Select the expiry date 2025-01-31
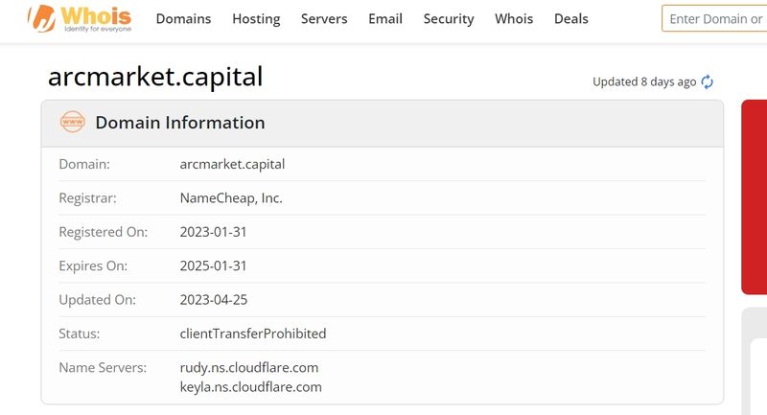 (x=213, y=265)
